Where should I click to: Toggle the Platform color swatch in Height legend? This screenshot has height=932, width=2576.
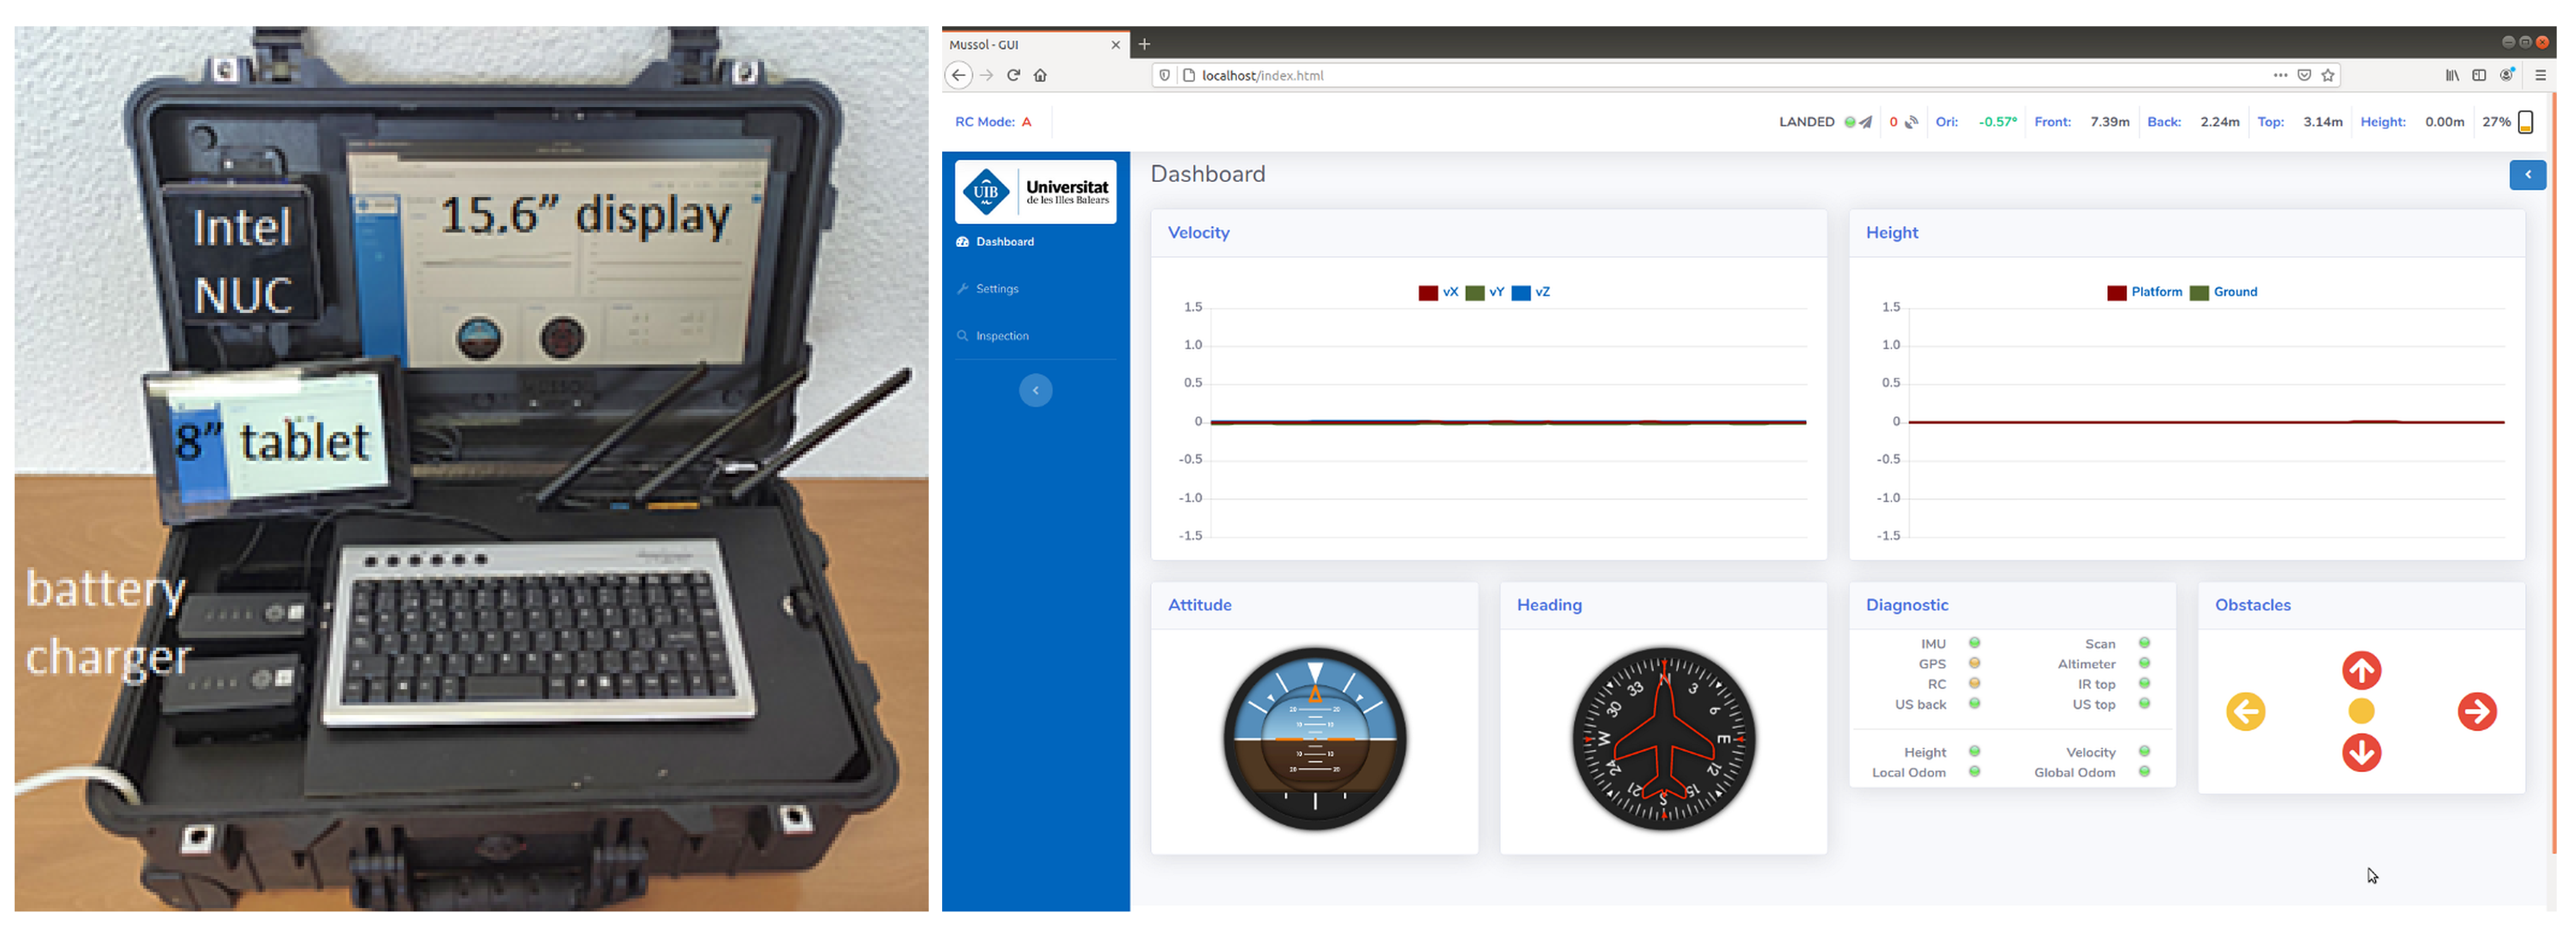(x=2116, y=292)
